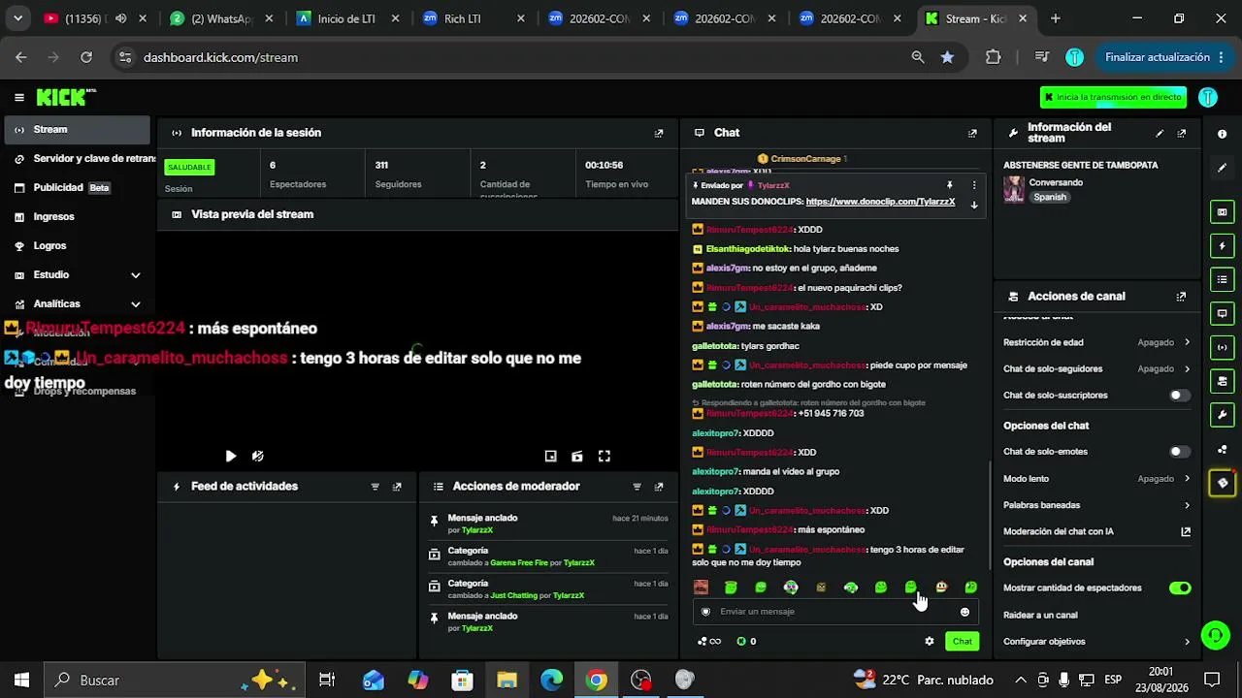The height and width of the screenshot is (698, 1242).
Task: Open the Garena Free Fire category link
Action: click(x=519, y=562)
